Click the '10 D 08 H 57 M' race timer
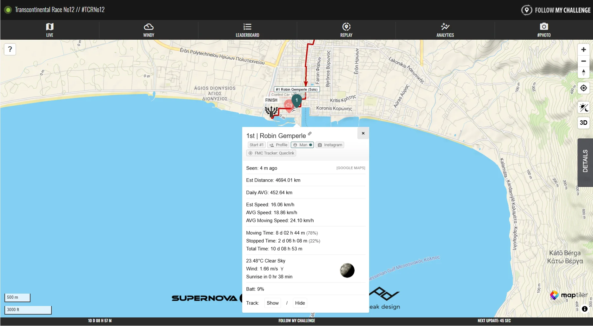 click(x=100, y=321)
